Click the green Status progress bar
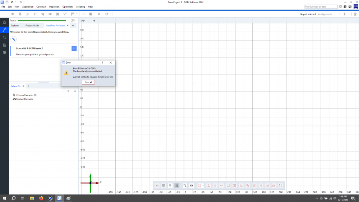This screenshot has height=202, width=359. pyautogui.click(x=42, y=20)
